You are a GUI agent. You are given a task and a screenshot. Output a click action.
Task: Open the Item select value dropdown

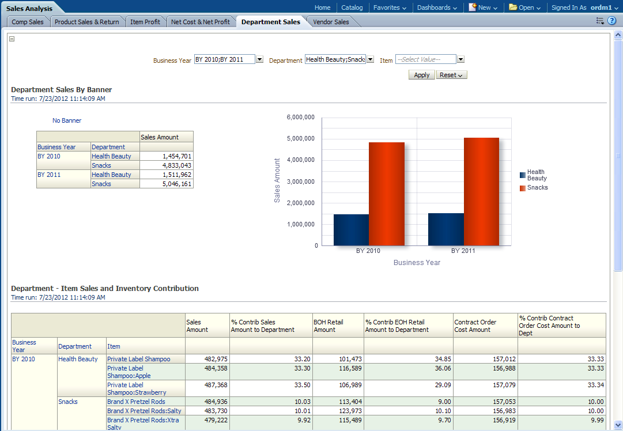(x=460, y=59)
